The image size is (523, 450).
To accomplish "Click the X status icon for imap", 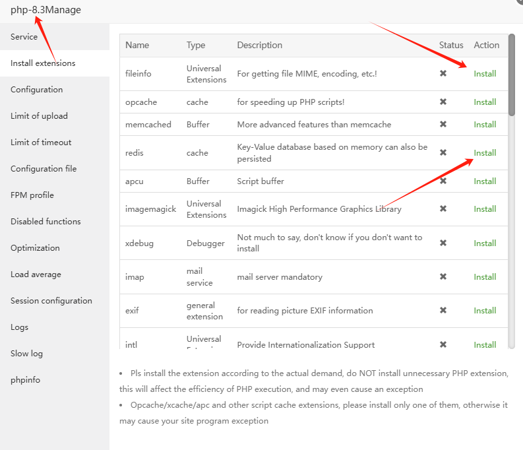I will tap(443, 276).
